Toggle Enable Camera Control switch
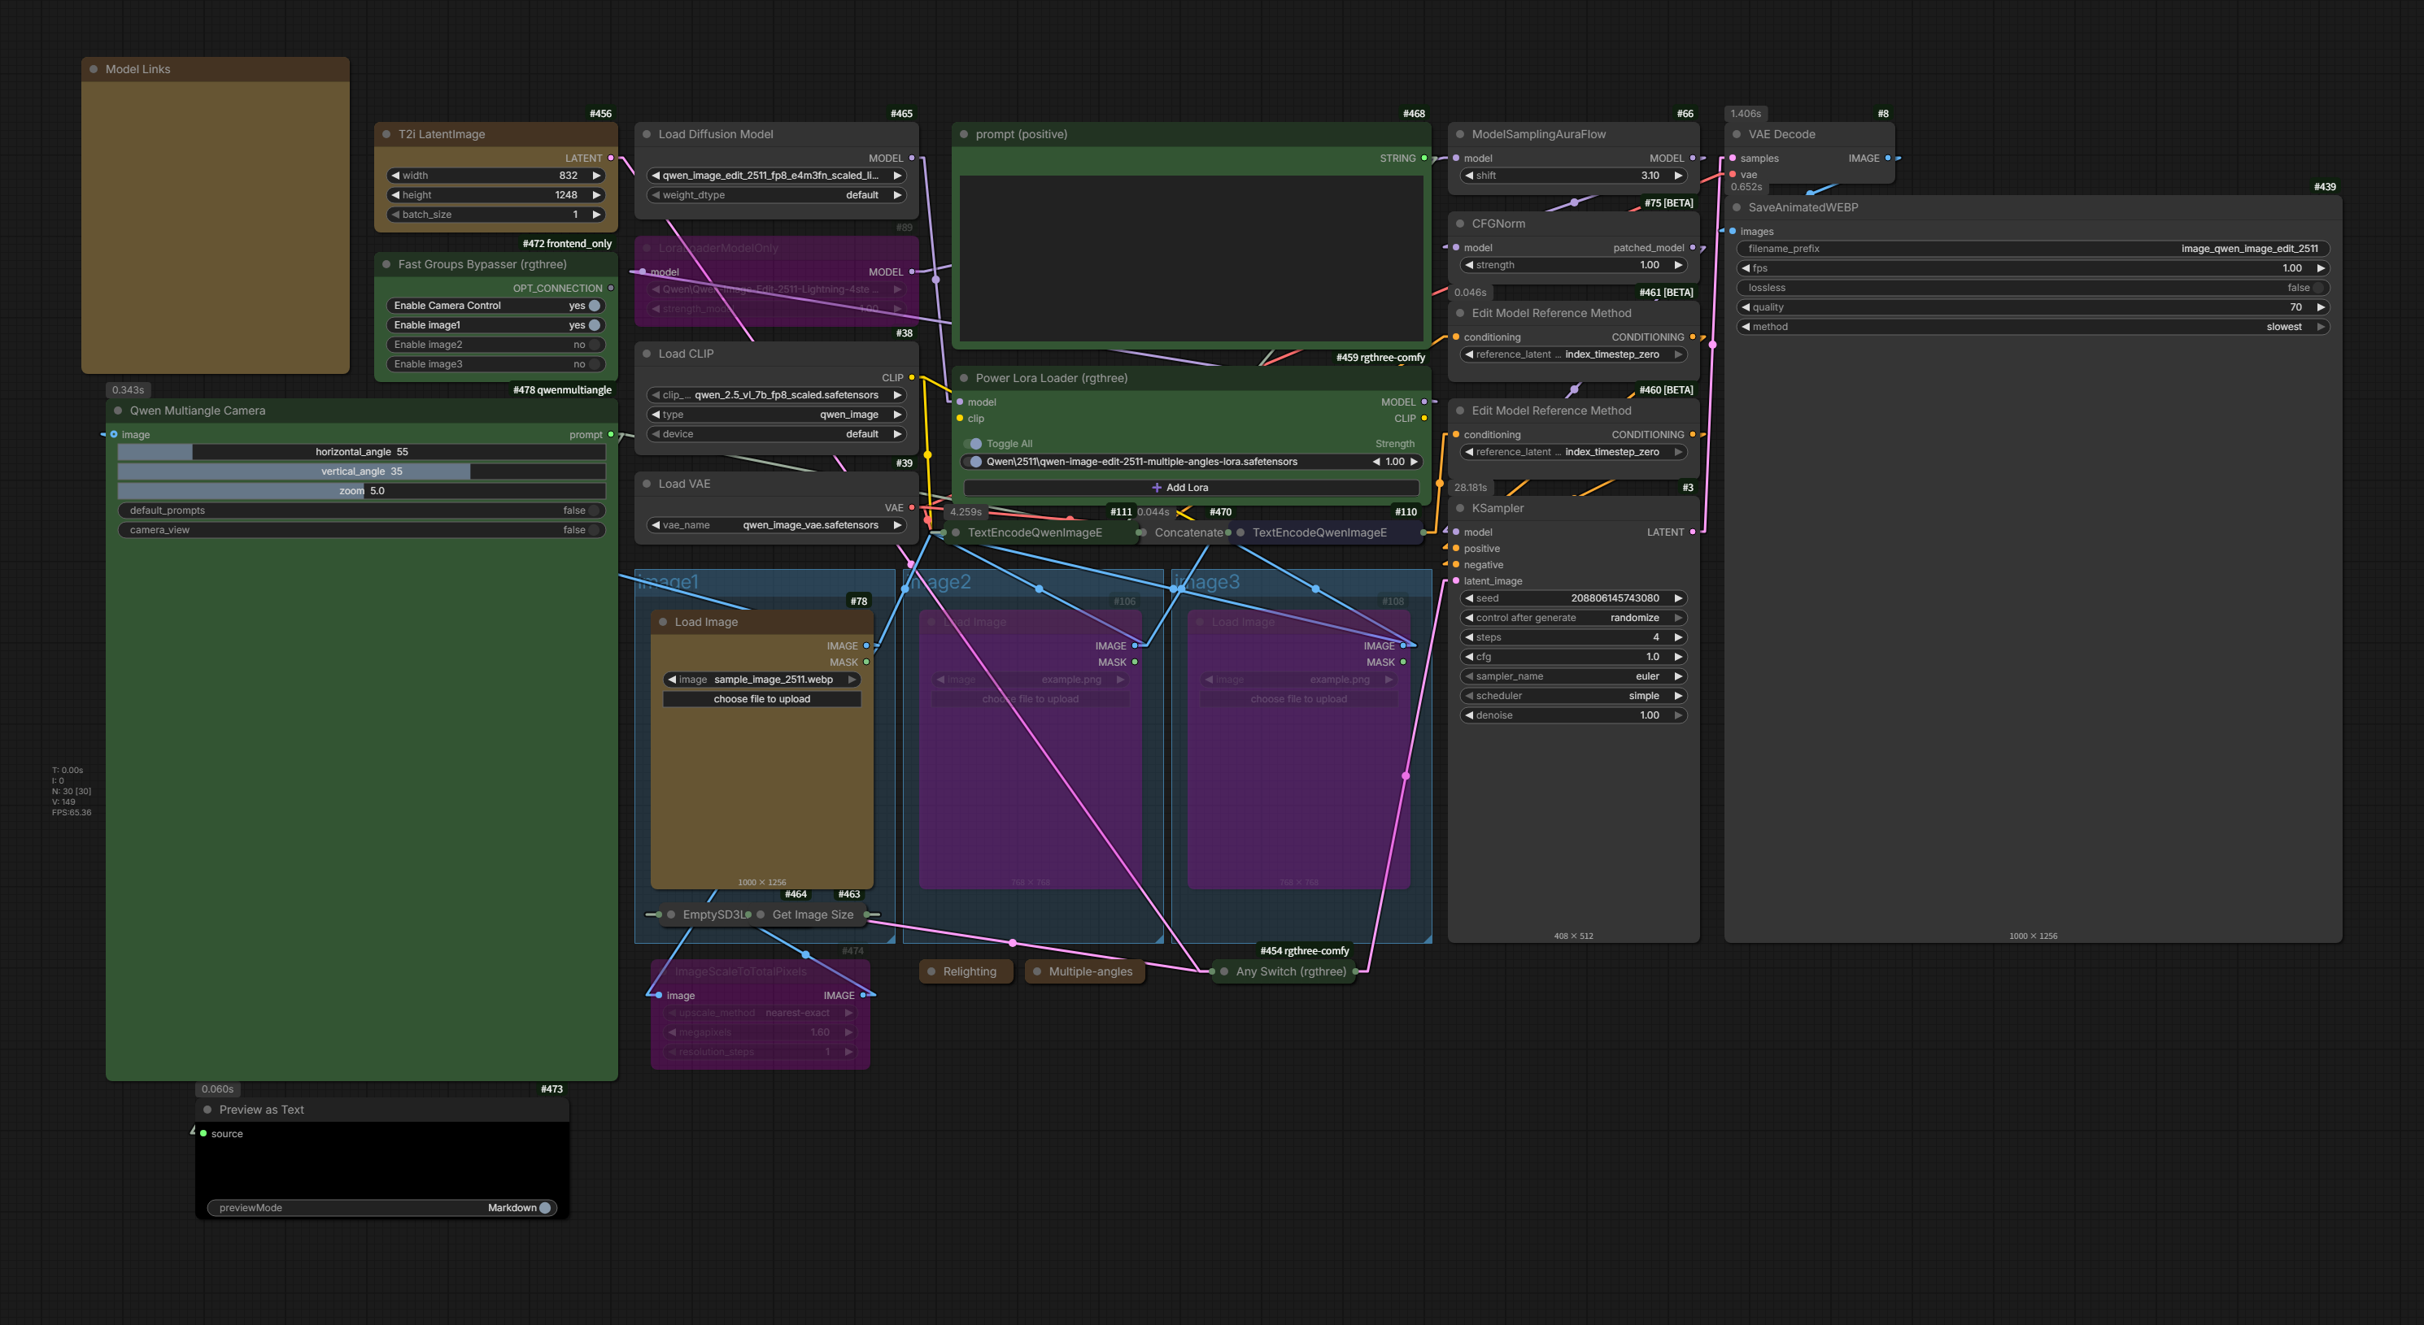 pyautogui.click(x=594, y=306)
